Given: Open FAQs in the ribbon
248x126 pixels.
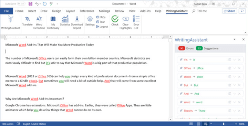Looking at the screenshot, I should [x=101, y=17].
